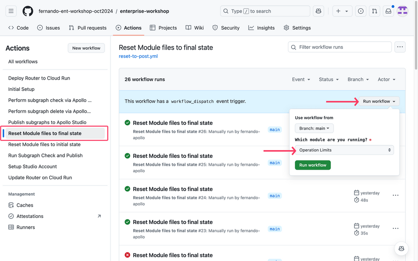Open the Actor filter dropdown
418x261 pixels.
point(387,79)
